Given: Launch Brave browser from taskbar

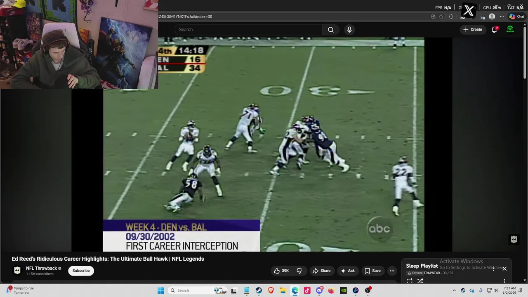Looking at the screenshot, I should pos(271,290).
